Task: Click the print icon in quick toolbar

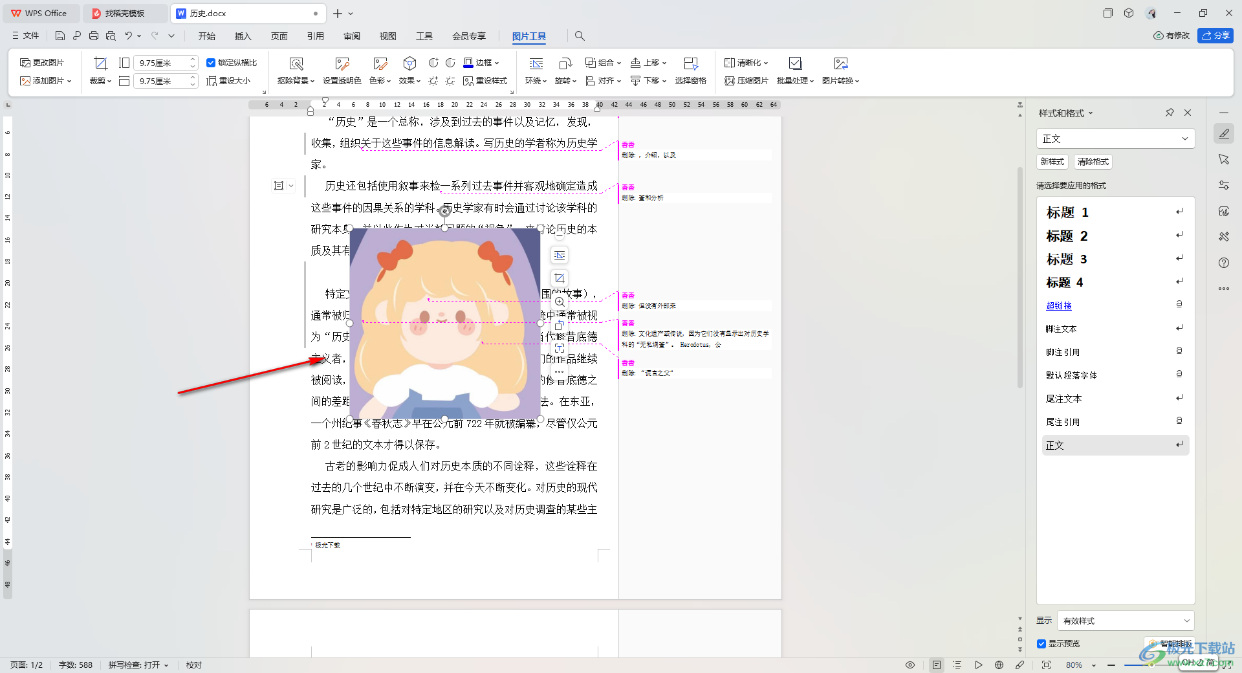Action: (x=94, y=36)
